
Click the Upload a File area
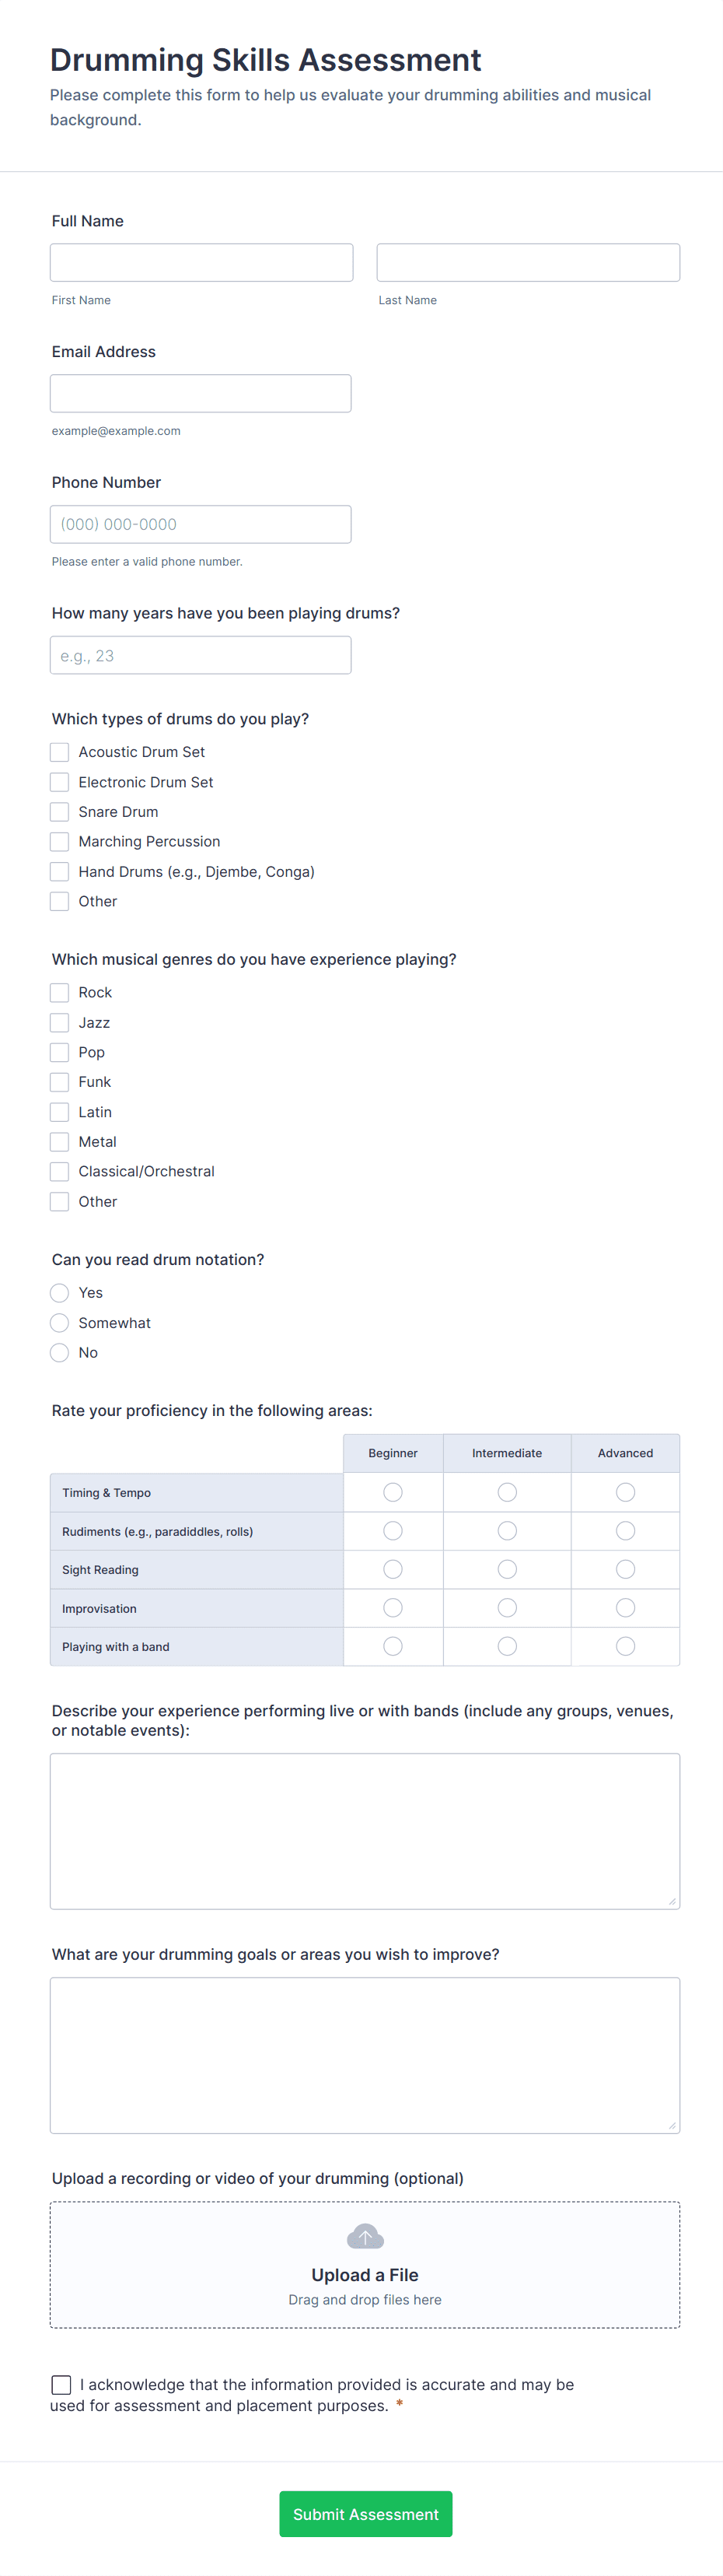365,2275
